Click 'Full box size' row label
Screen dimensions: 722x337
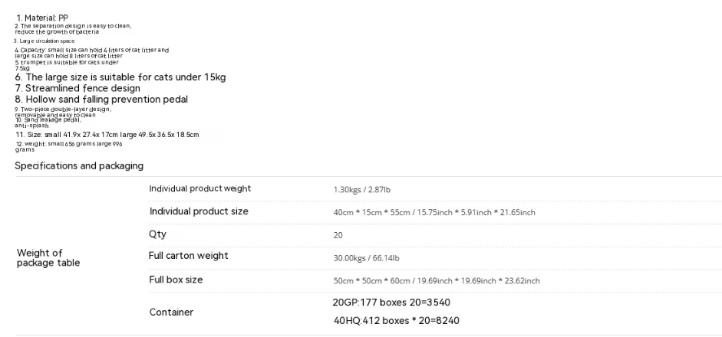176,280
